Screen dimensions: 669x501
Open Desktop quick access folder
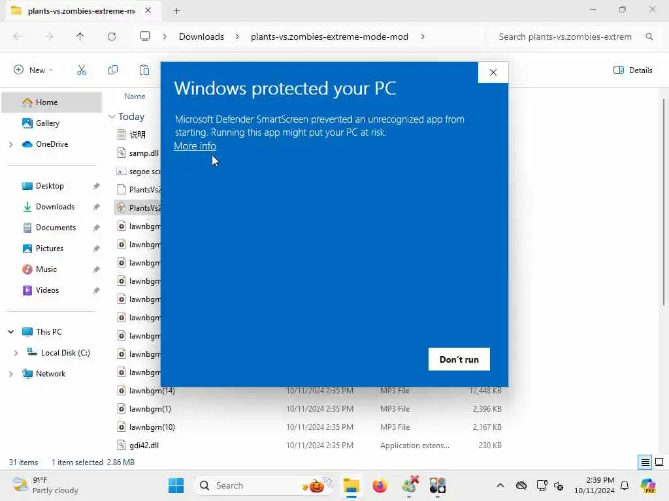pos(50,186)
